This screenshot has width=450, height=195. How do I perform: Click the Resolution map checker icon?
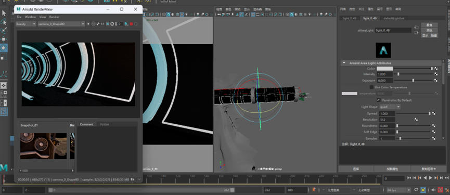tap(416, 120)
